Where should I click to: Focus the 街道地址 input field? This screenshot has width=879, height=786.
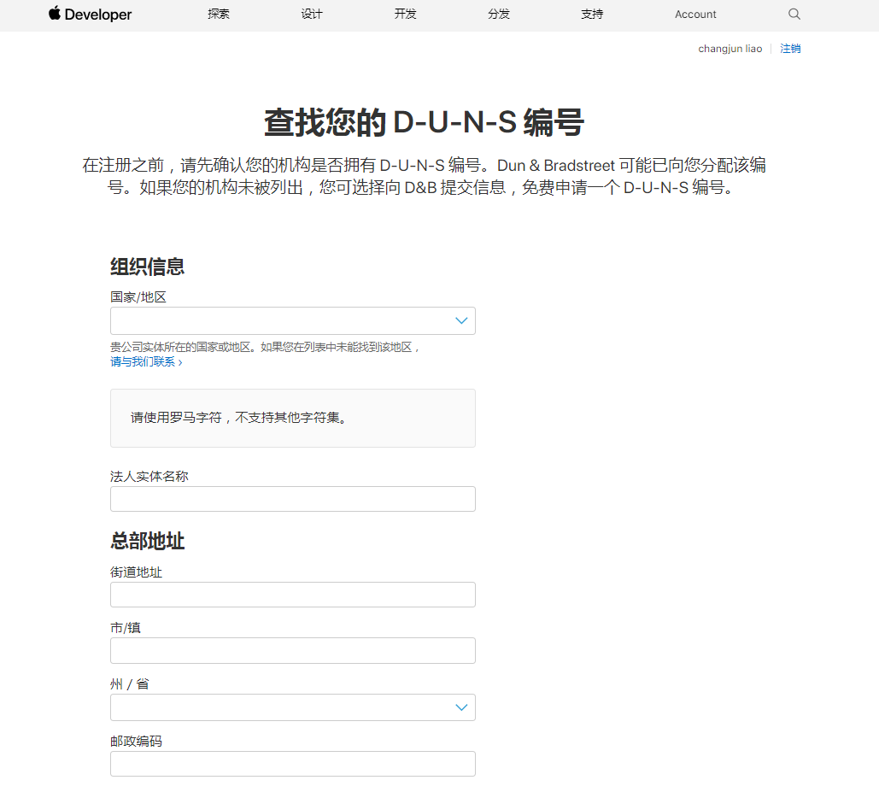(293, 595)
